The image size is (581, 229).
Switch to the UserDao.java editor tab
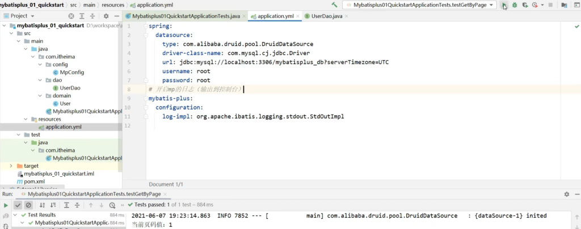[x=326, y=16]
